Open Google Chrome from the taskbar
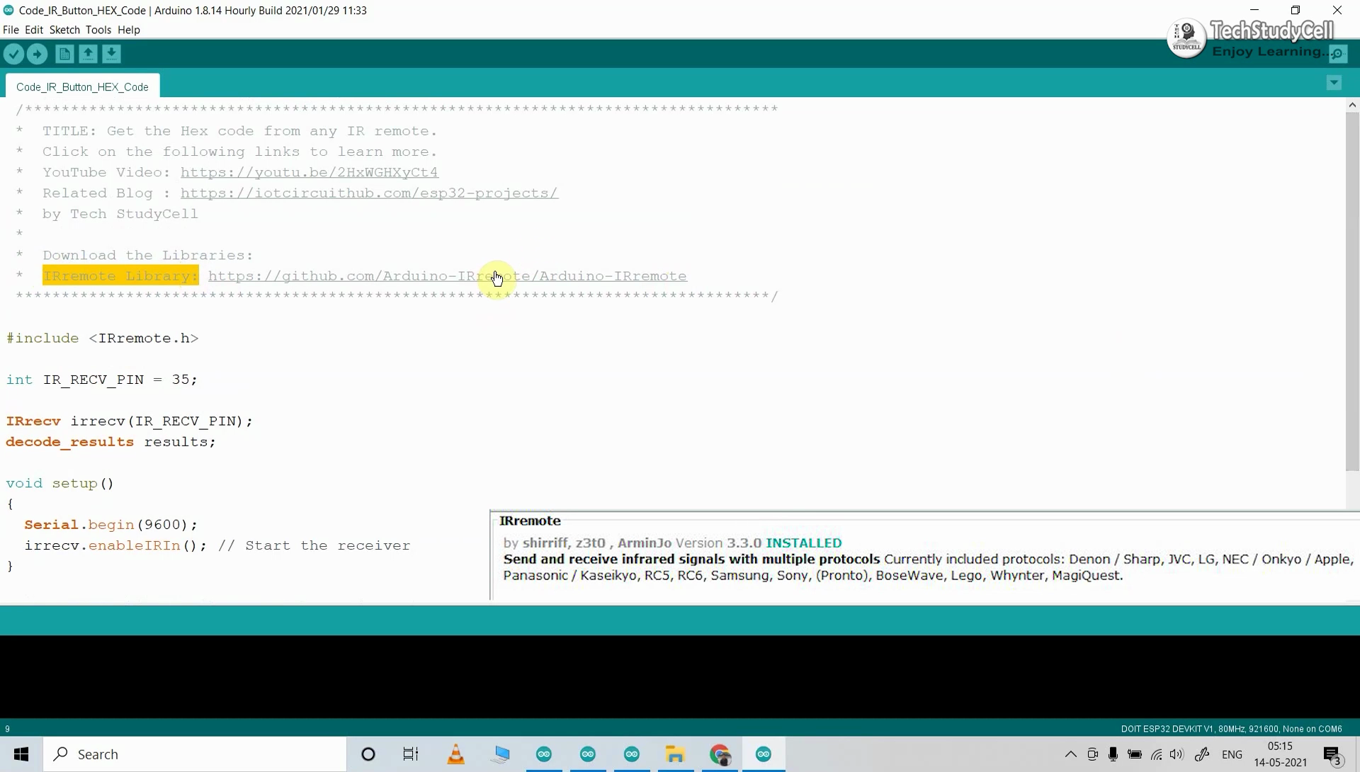Image resolution: width=1360 pixels, height=772 pixels. coord(720,754)
